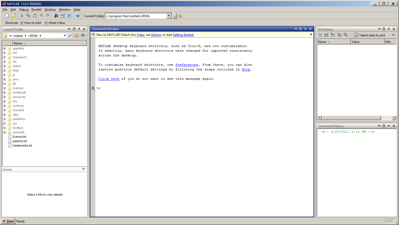Click the Copy toolbar icon
Screen dimensions: 399x225
click(x=28, y=16)
